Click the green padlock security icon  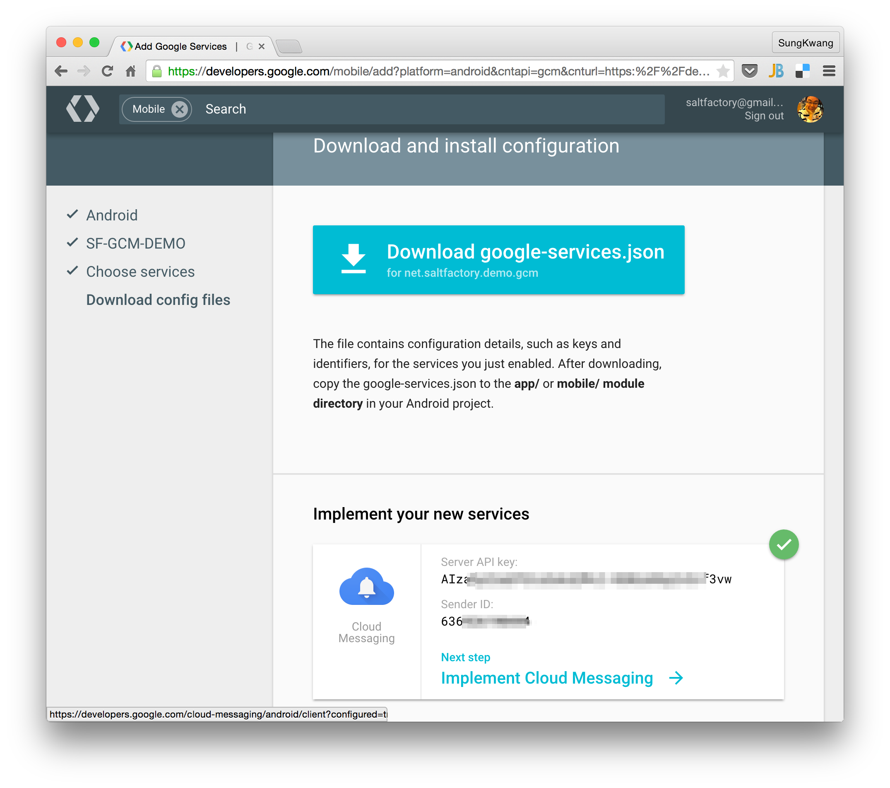pyautogui.click(x=157, y=71)
